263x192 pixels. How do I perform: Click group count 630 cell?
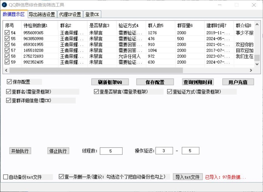151,62
